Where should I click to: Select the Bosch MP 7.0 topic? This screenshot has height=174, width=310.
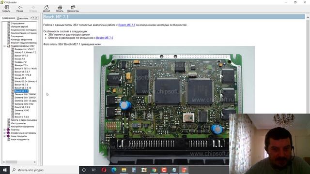click(21, 56)
